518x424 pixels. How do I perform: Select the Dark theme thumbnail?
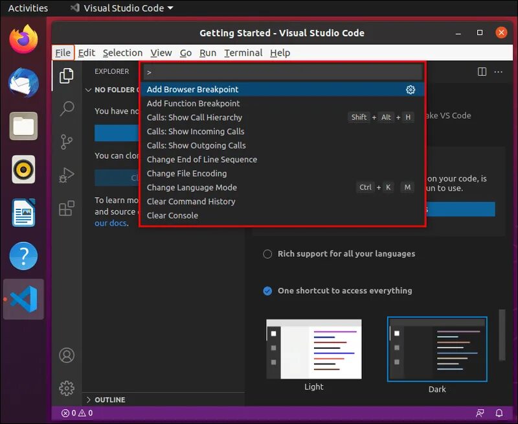click(436, 349)
